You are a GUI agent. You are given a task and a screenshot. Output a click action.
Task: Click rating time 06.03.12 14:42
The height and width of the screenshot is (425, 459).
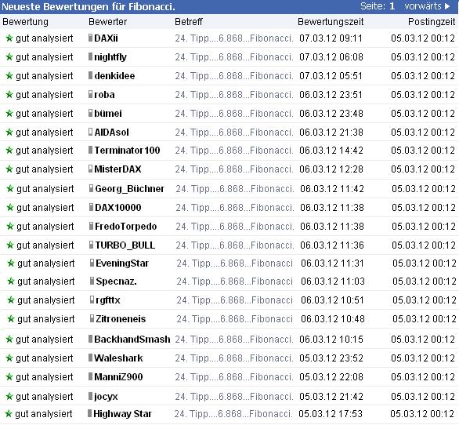(x=331, y=150)
